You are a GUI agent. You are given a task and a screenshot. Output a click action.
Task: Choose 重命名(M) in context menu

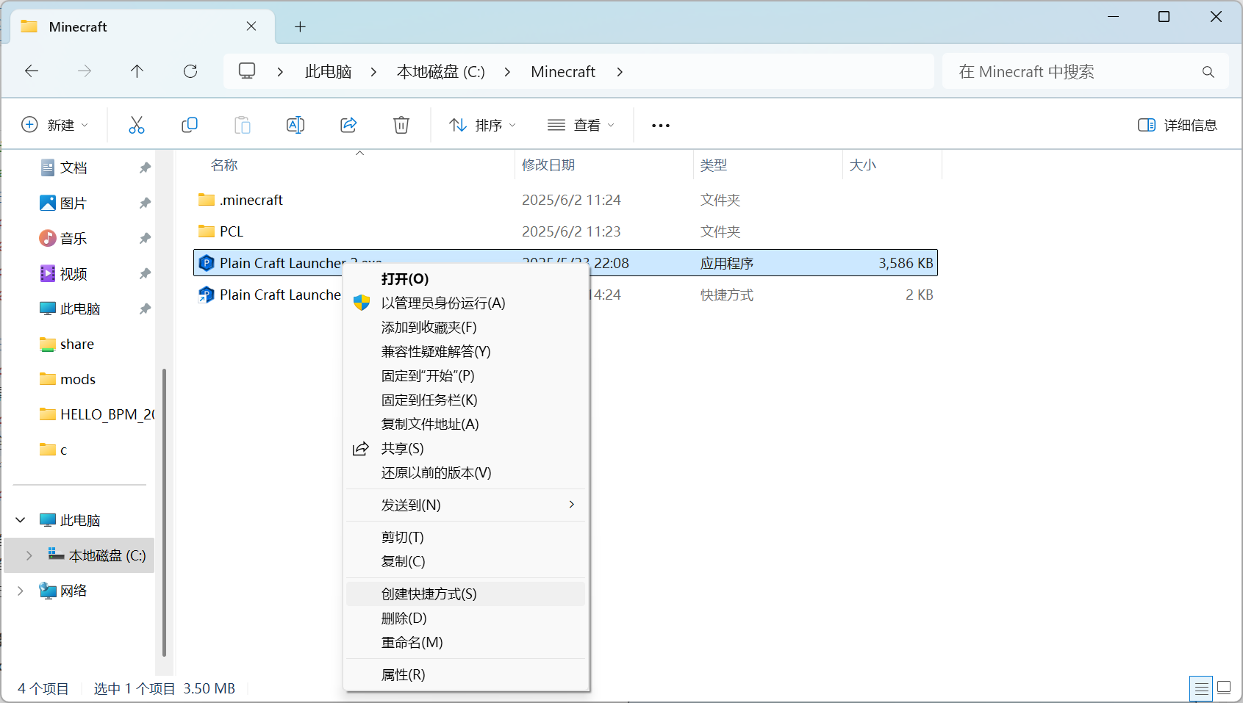tap(466, 643)
